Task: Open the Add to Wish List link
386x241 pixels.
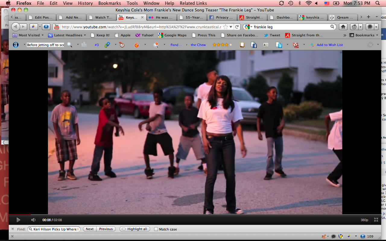Action: (330, 45)
